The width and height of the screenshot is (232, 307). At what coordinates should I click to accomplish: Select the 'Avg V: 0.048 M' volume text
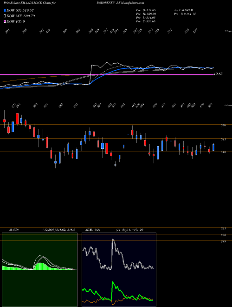tap(183, 10)
